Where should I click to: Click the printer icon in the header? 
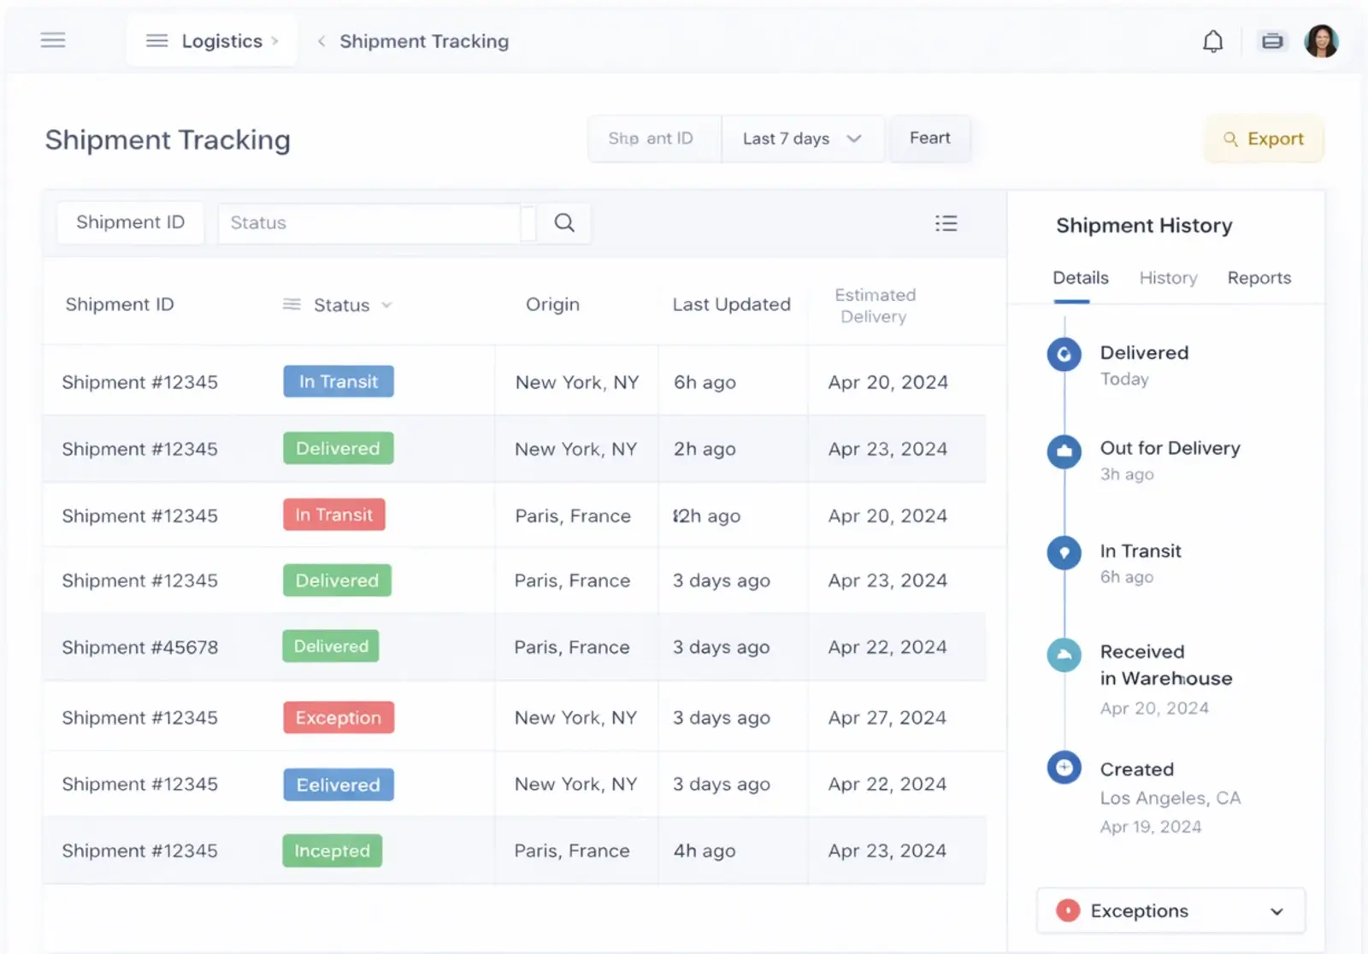click(x=1272, y=40)
